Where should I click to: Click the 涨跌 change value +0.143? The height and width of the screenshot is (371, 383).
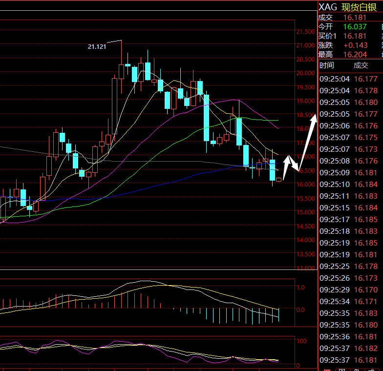coord(355,45)
